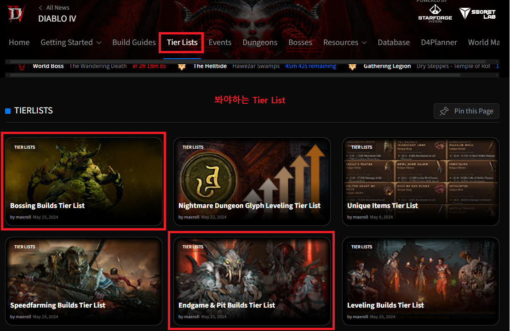Open the Build Guides tab

pyautogui.click(x=134, y=43)
